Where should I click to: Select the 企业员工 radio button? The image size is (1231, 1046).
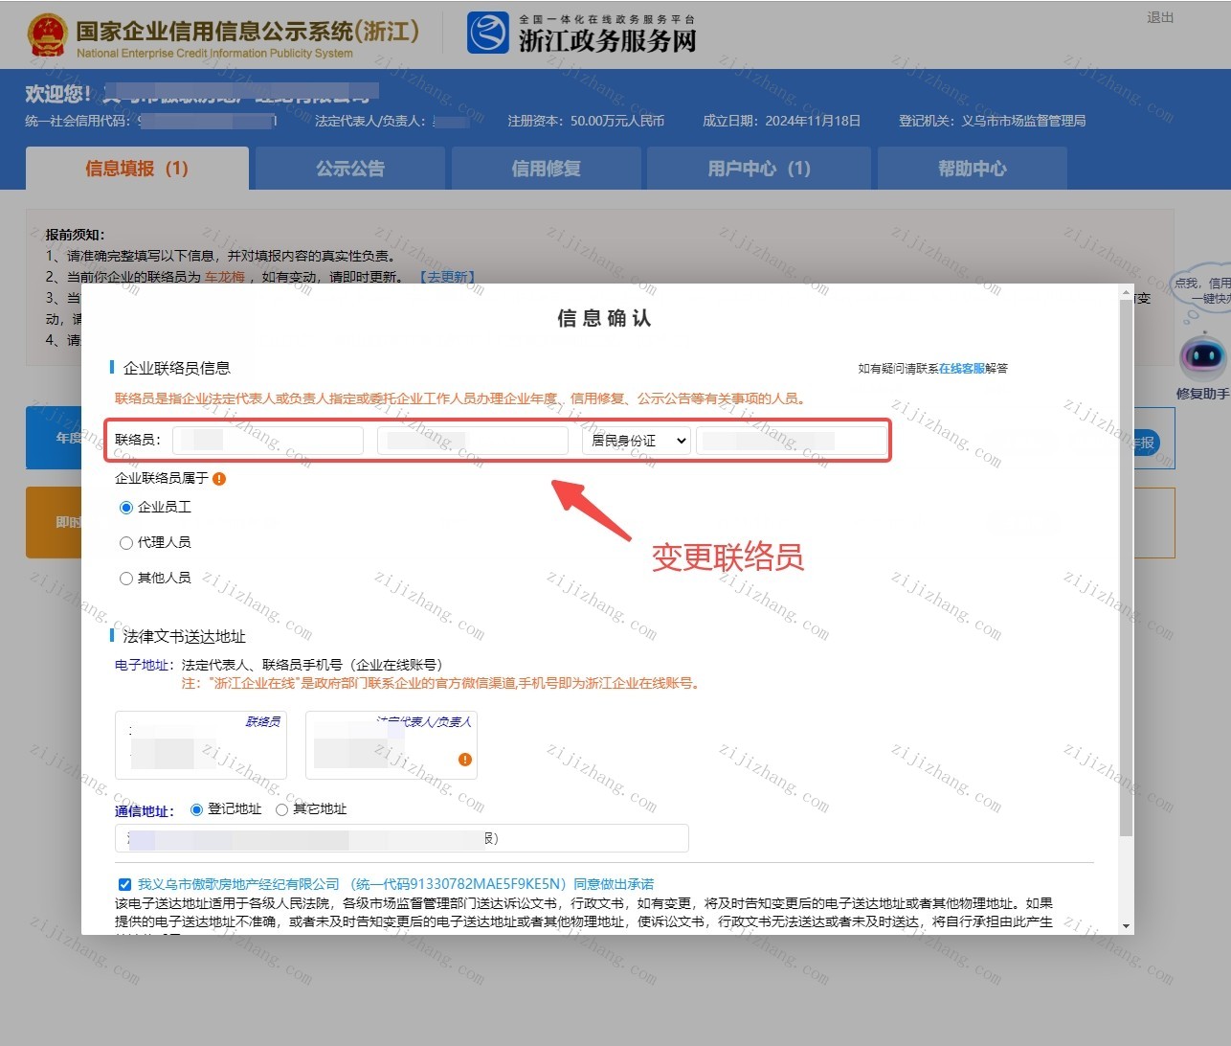[x=125, y=508]
